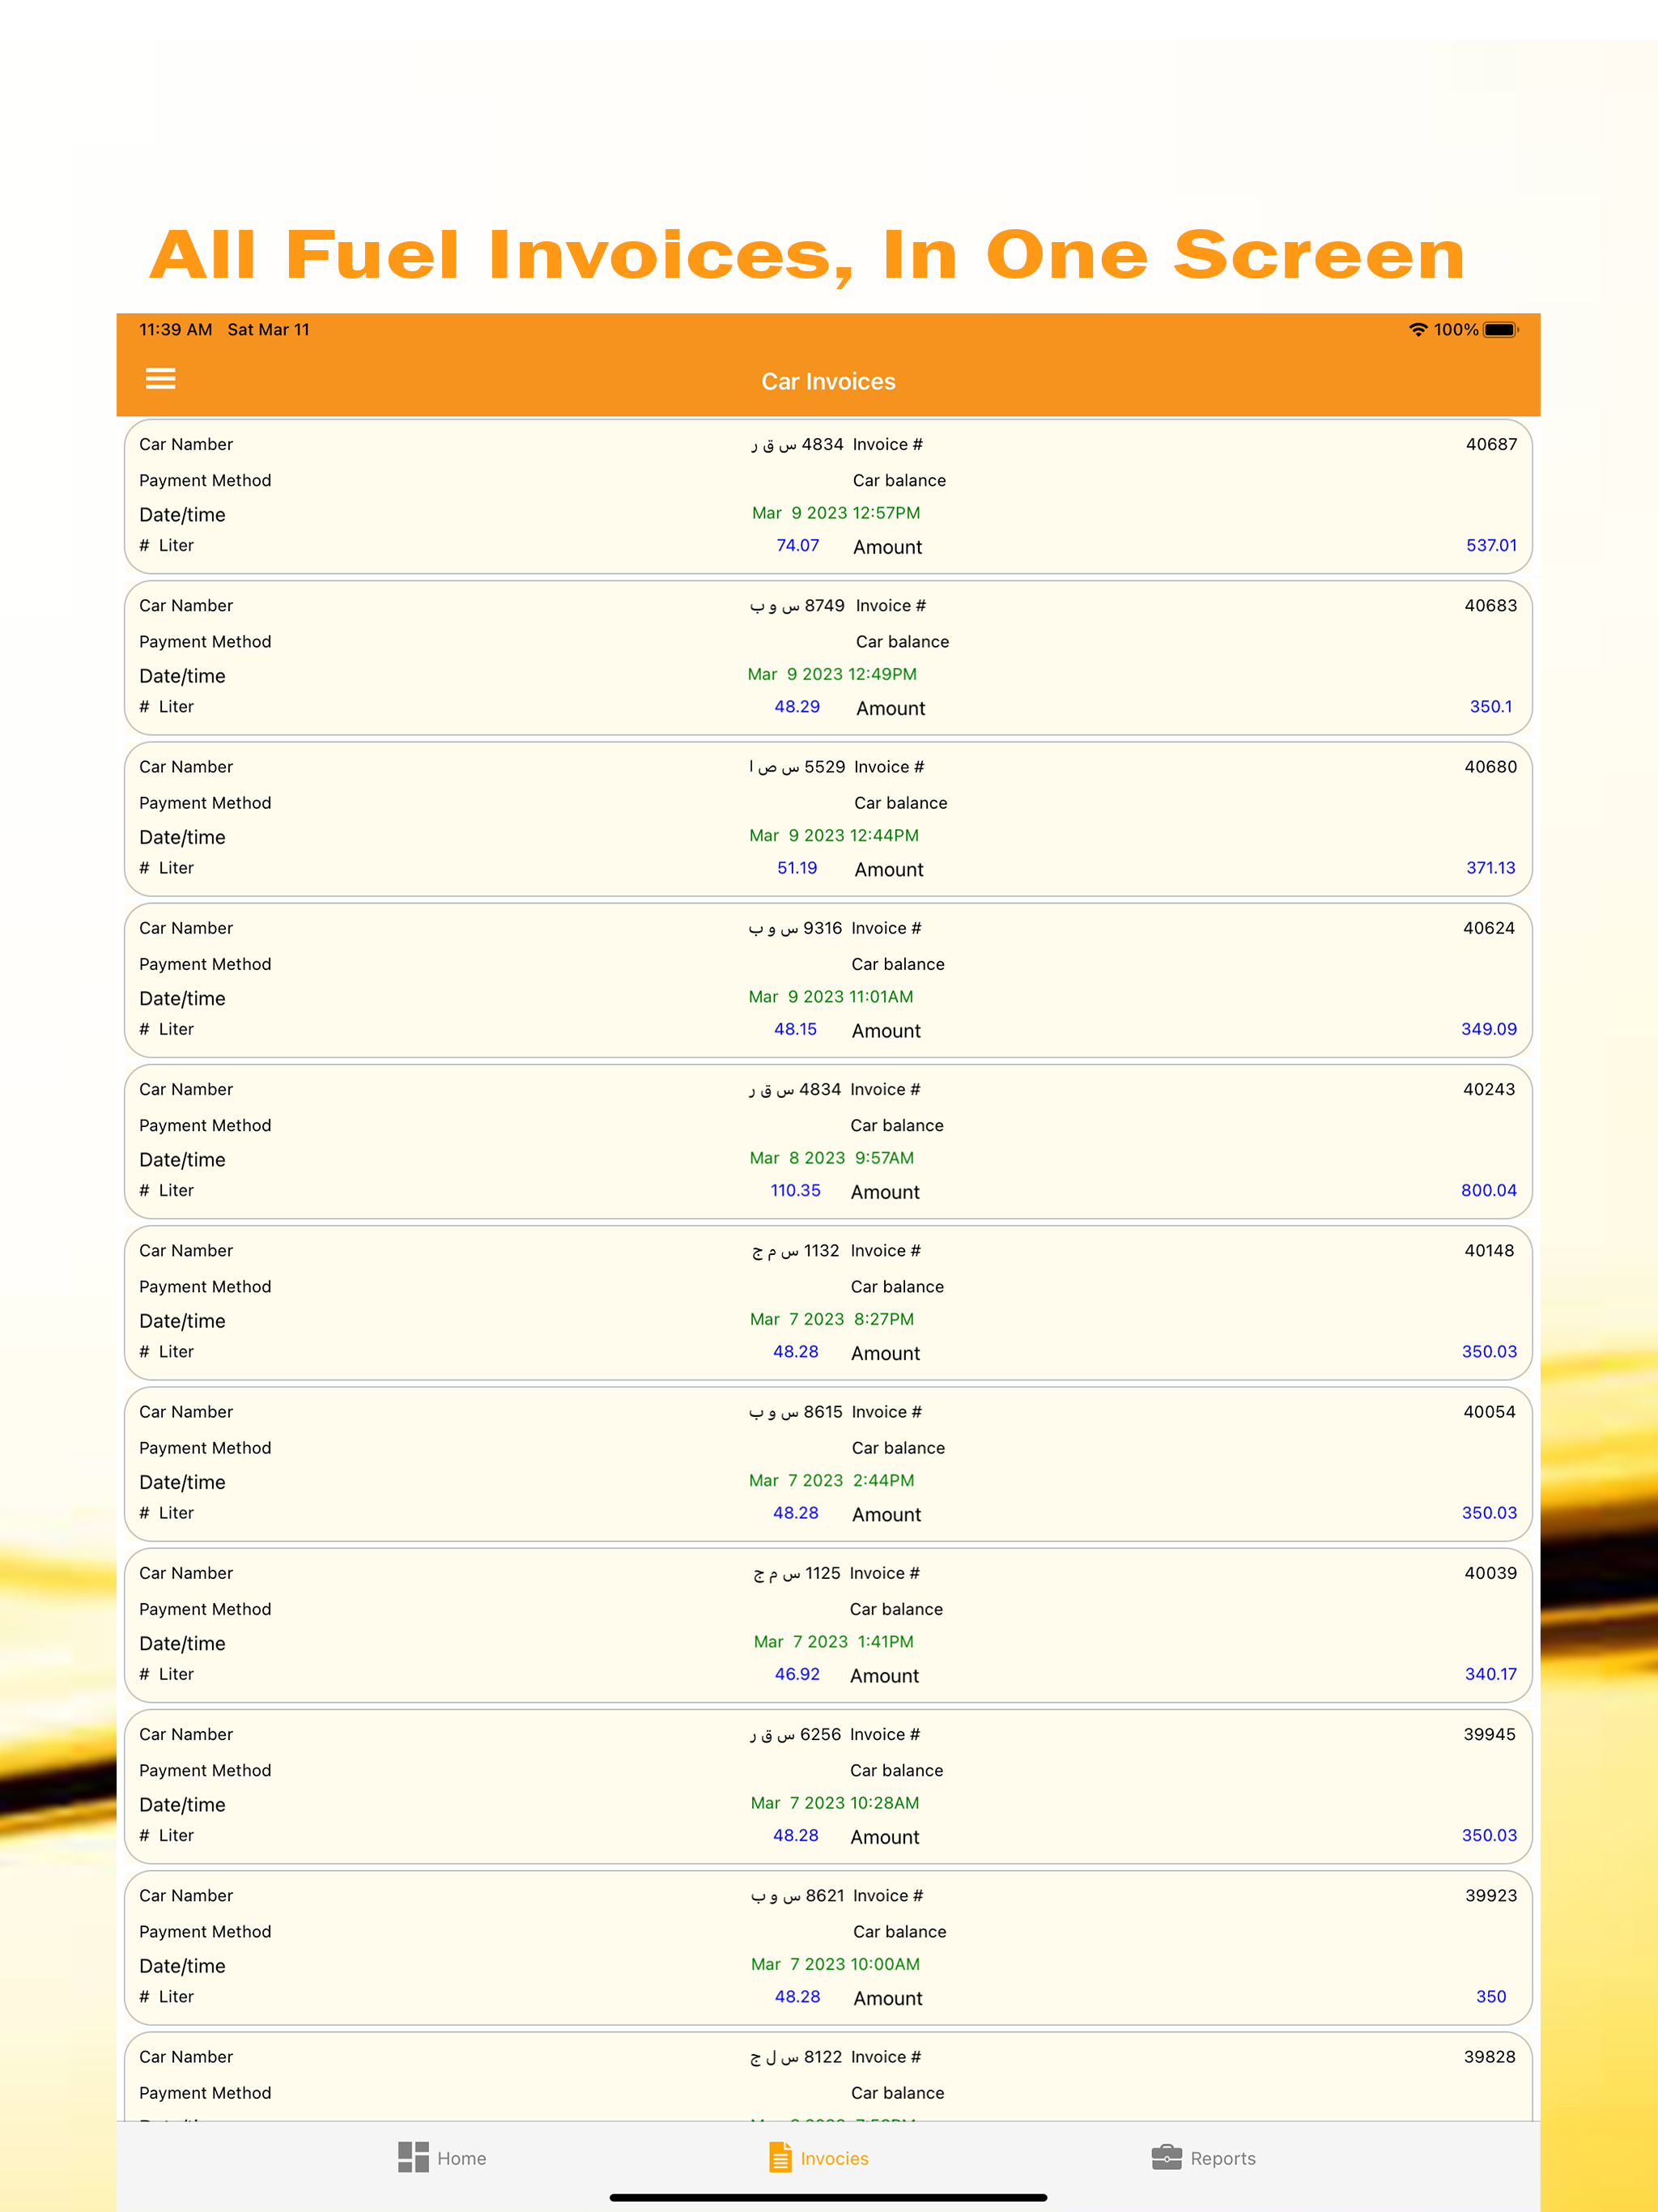Select the amount 340.17
This screenshot has width=1658, height=2212.
coord(1490,1674)
